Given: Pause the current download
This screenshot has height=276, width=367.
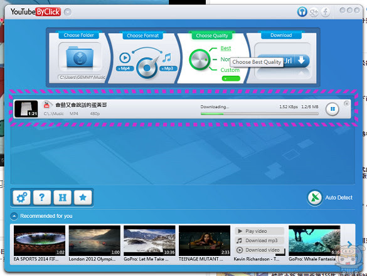Looking at the screenshot, I should [x=332, y=109].
